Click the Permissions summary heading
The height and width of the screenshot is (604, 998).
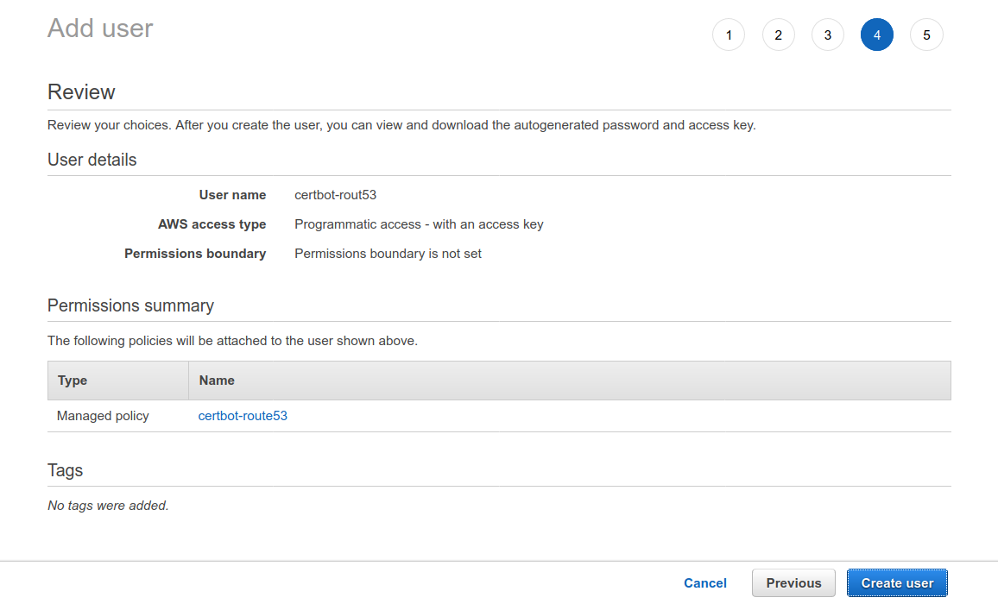(130, 305)
